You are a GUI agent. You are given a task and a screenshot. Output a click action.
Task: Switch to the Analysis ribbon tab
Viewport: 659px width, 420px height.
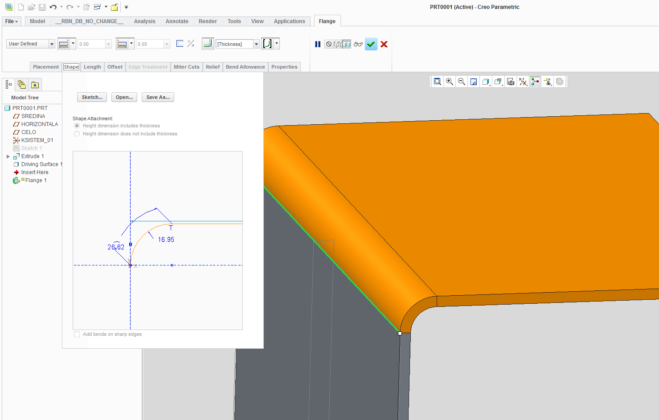click(x=145, y=21)
